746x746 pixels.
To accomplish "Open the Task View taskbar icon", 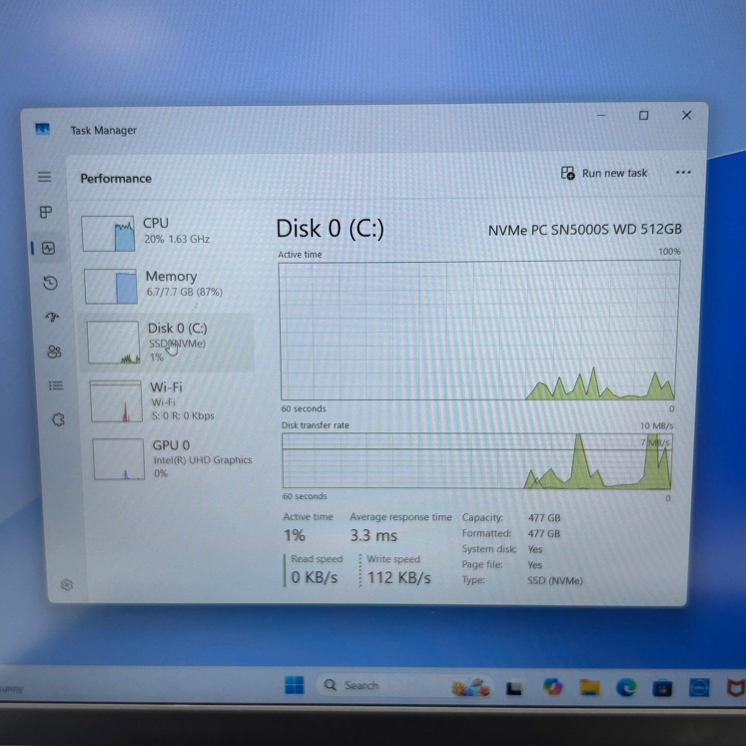I will coord(514,688).
